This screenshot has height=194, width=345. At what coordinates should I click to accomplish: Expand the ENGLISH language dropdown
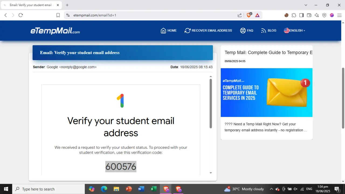294,30
